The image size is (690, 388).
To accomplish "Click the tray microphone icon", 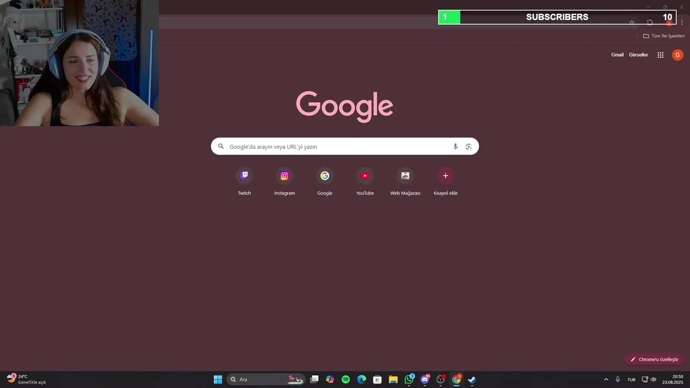I will [x=618, y=379].
